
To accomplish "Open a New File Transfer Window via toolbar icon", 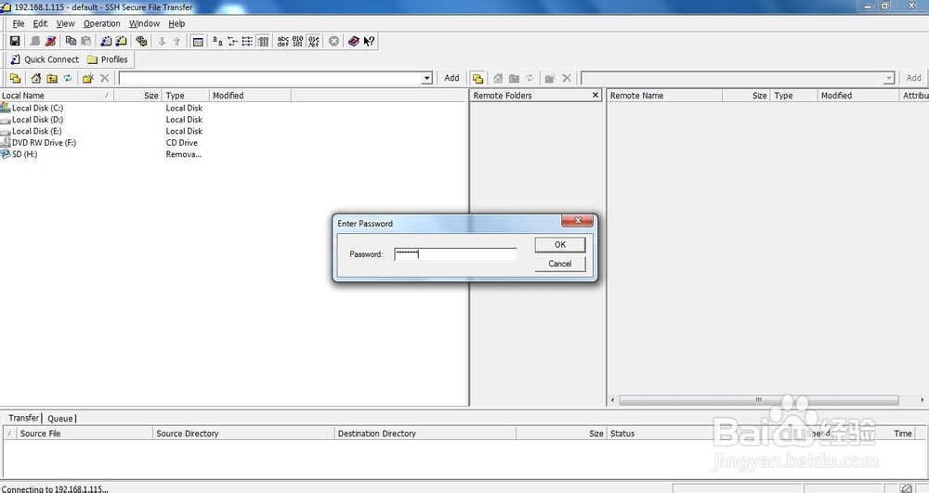I will [x=122, y=41].
